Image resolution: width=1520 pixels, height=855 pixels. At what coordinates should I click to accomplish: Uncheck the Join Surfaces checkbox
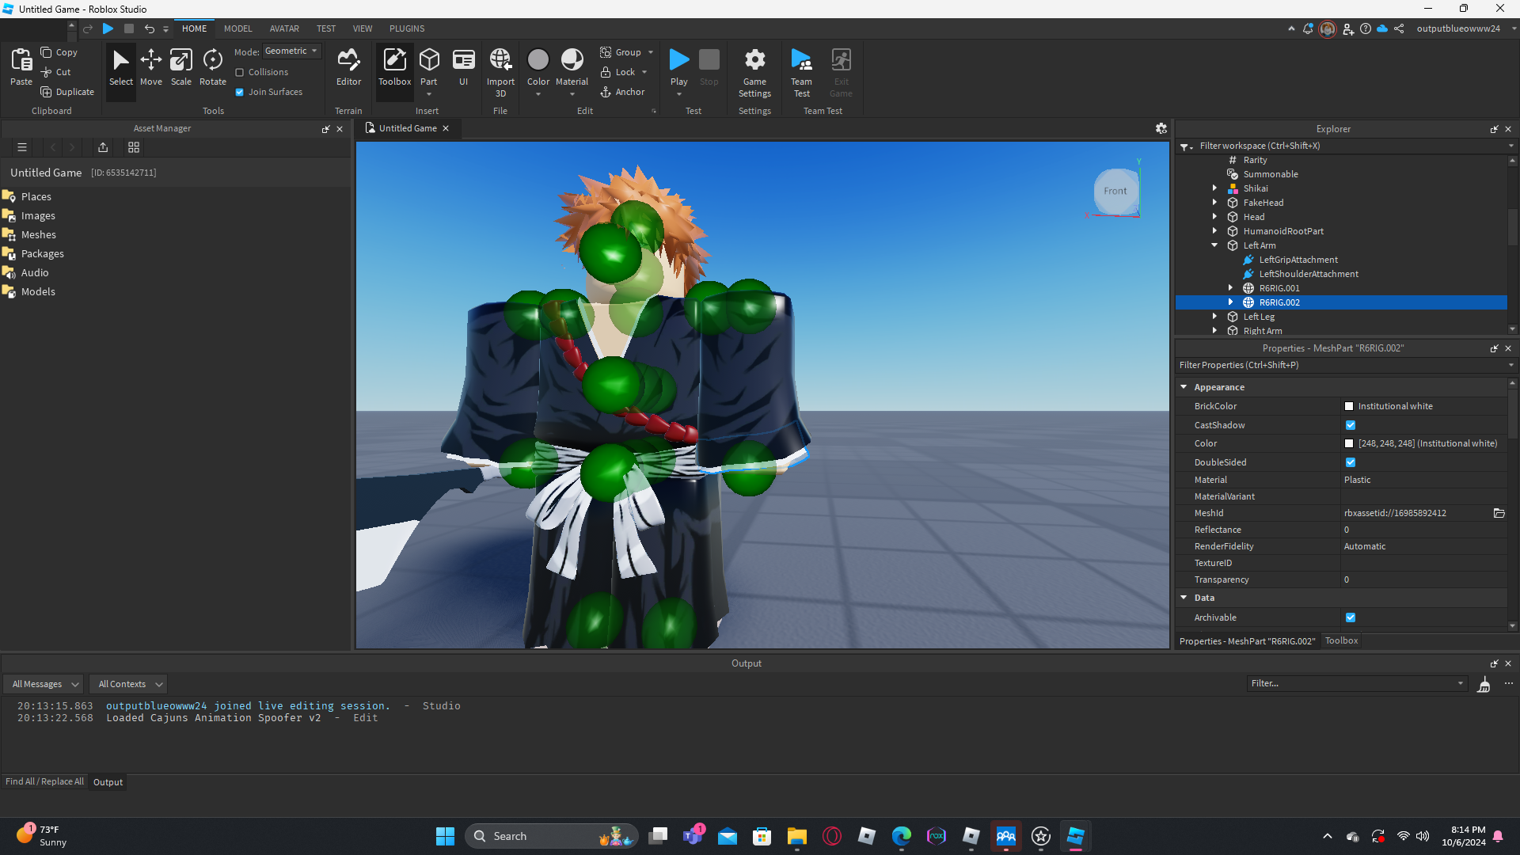240,92
